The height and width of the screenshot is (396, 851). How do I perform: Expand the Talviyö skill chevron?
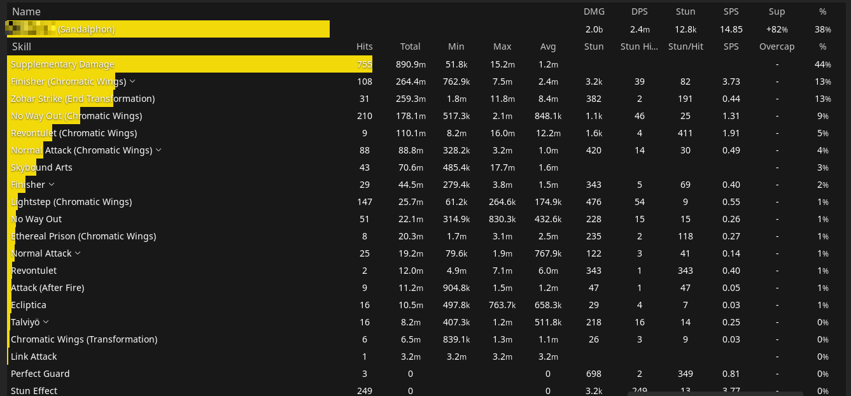click(x=46, y=322)
